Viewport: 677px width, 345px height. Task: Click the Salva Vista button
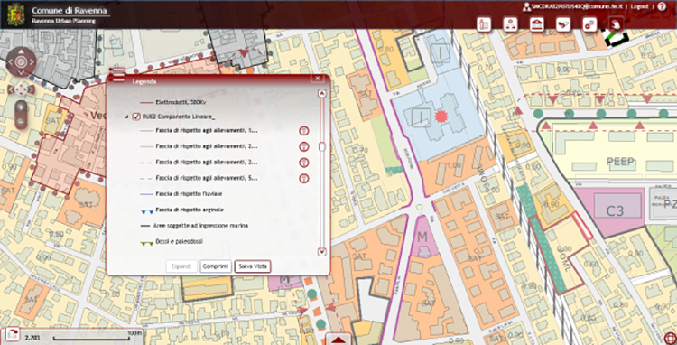[253, 266]
